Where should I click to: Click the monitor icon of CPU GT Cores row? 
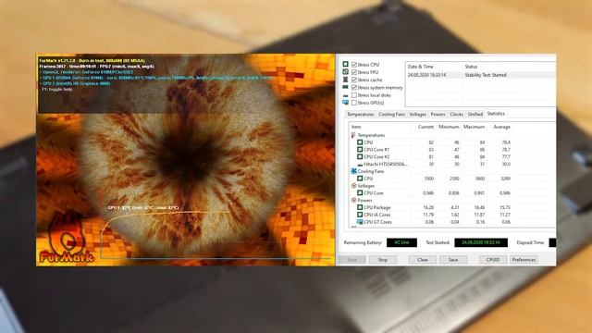pos(360,222)
